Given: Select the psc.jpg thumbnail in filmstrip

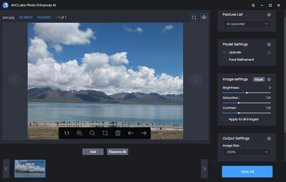Looking at the screenshot, I should [x=30, y=169].
